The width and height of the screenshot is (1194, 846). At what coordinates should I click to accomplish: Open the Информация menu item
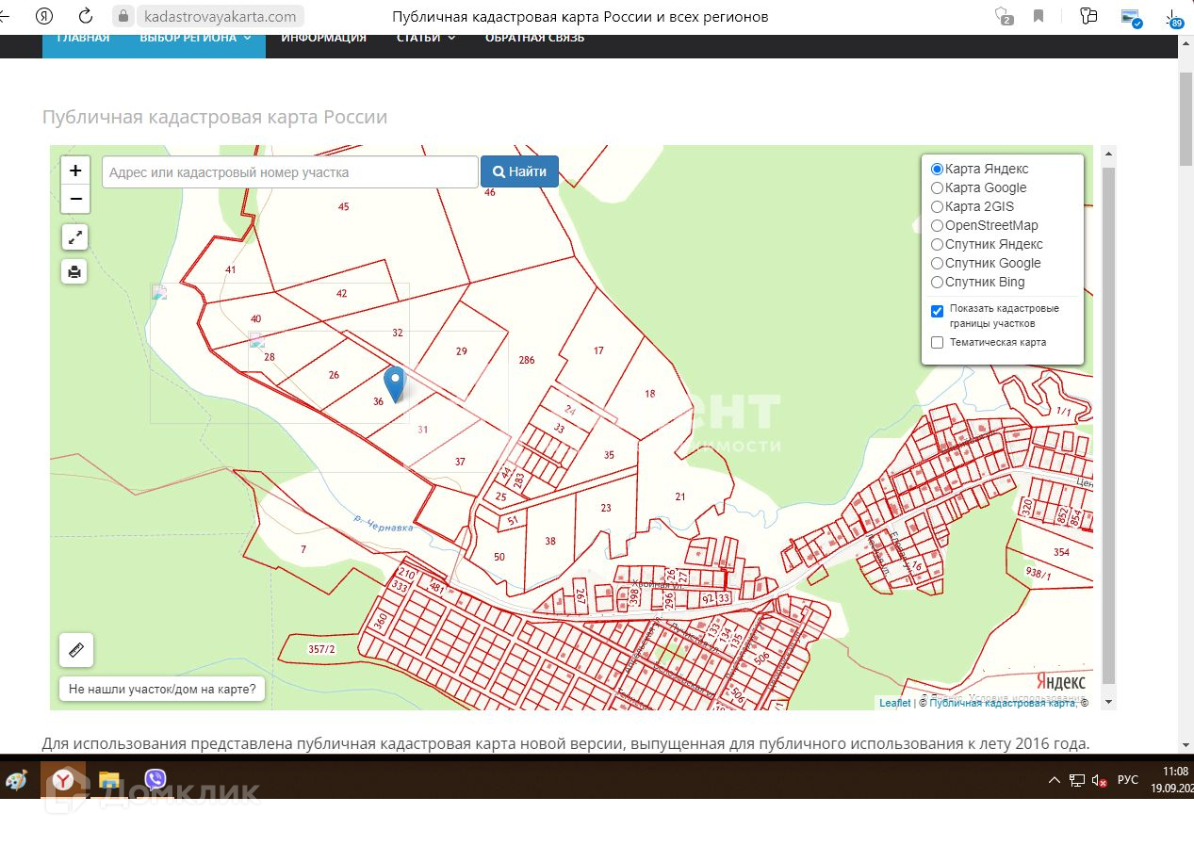pyautogui.click(x=323, y=38)
